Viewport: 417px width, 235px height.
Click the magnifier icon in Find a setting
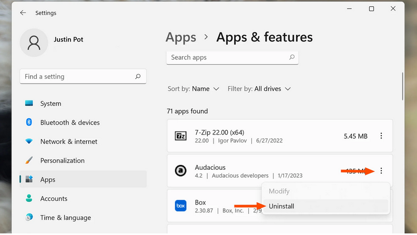138,77
